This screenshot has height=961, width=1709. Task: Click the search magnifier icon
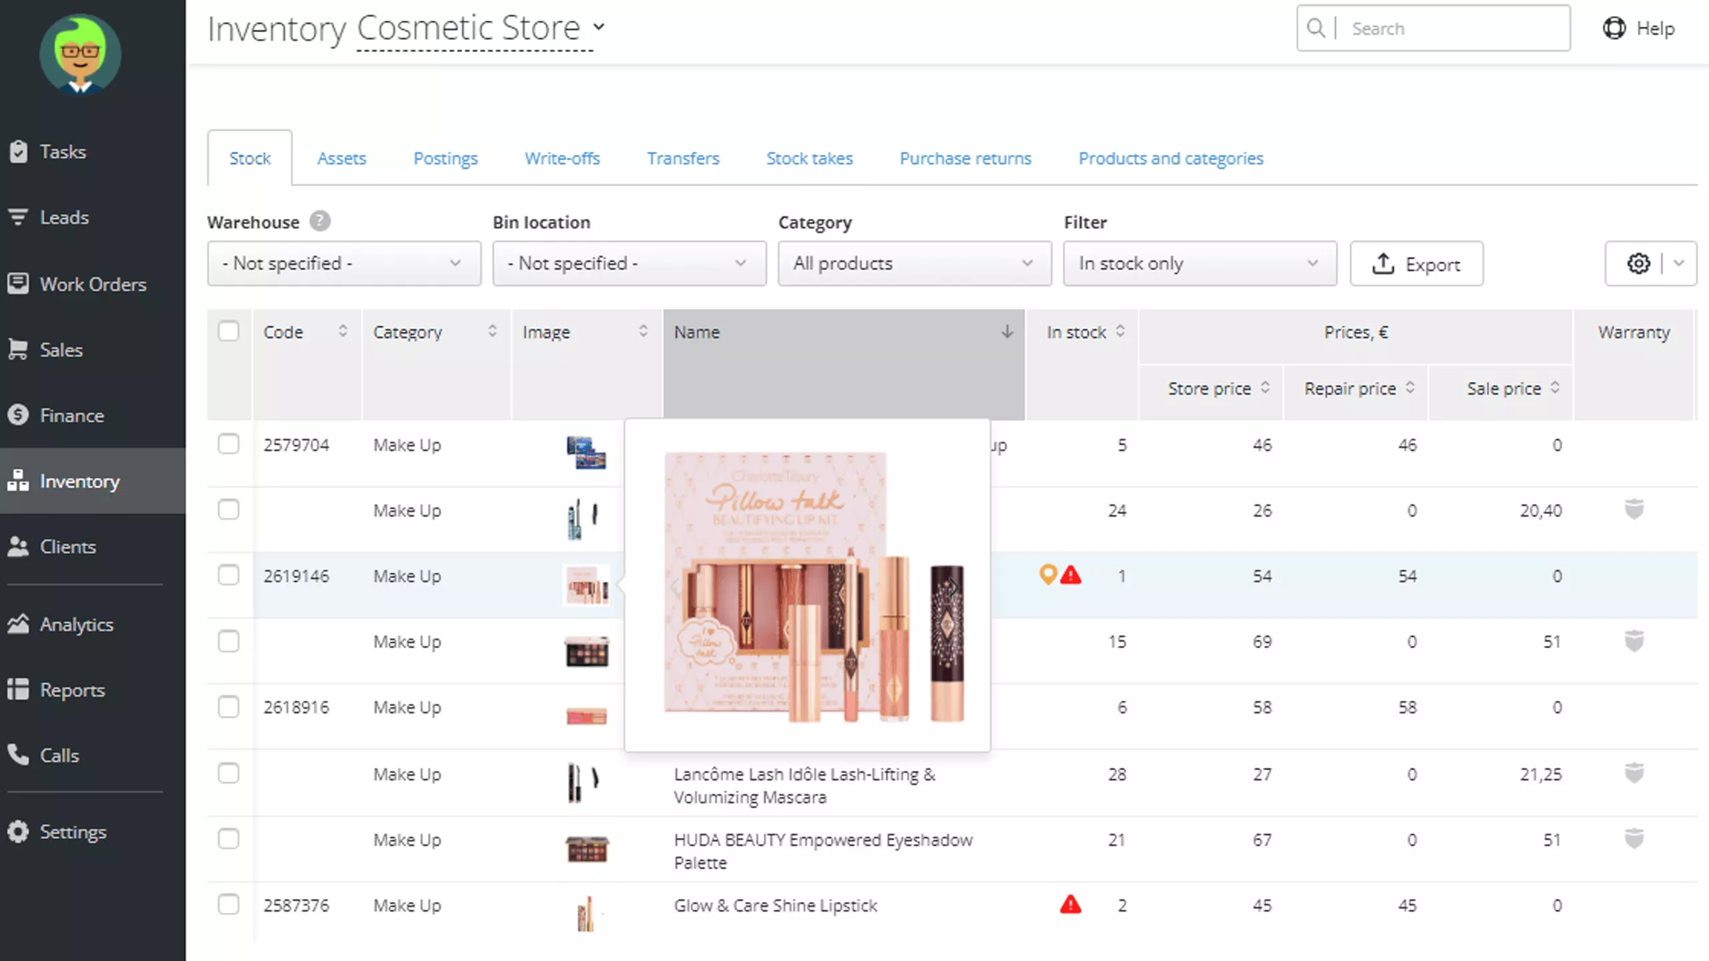tap(1315, 28)
